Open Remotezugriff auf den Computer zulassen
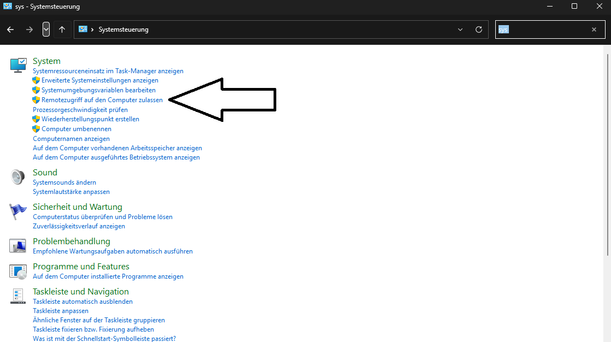Image resolution: width=611 pixels, height=342 pixels. 102,100
